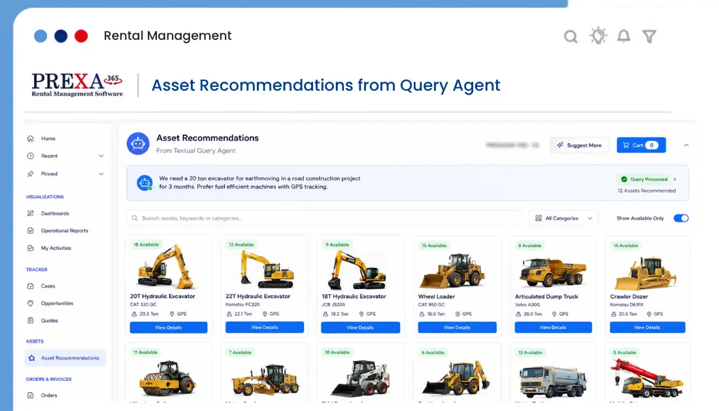Expand the Recent section chevron
The width and height of the screenshot is (719, 411).
(101, 156)
